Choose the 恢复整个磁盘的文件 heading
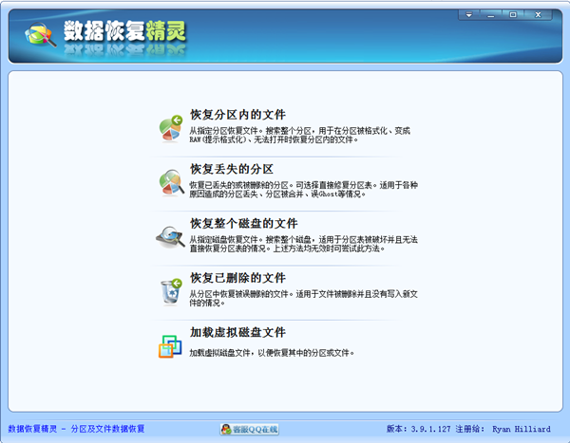 click(244, 224)
